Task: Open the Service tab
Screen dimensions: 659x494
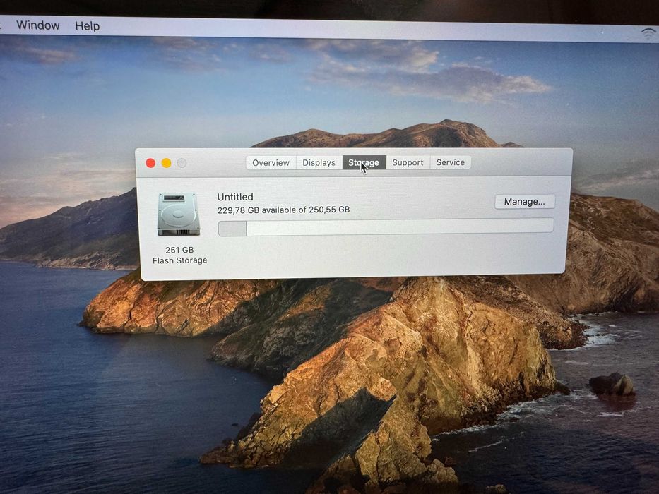Action: point(450,162)
